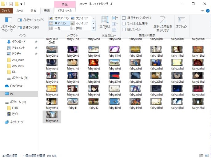Click the Properties checkmark quick access icon
Screen dimensions: 211x158
11,4
